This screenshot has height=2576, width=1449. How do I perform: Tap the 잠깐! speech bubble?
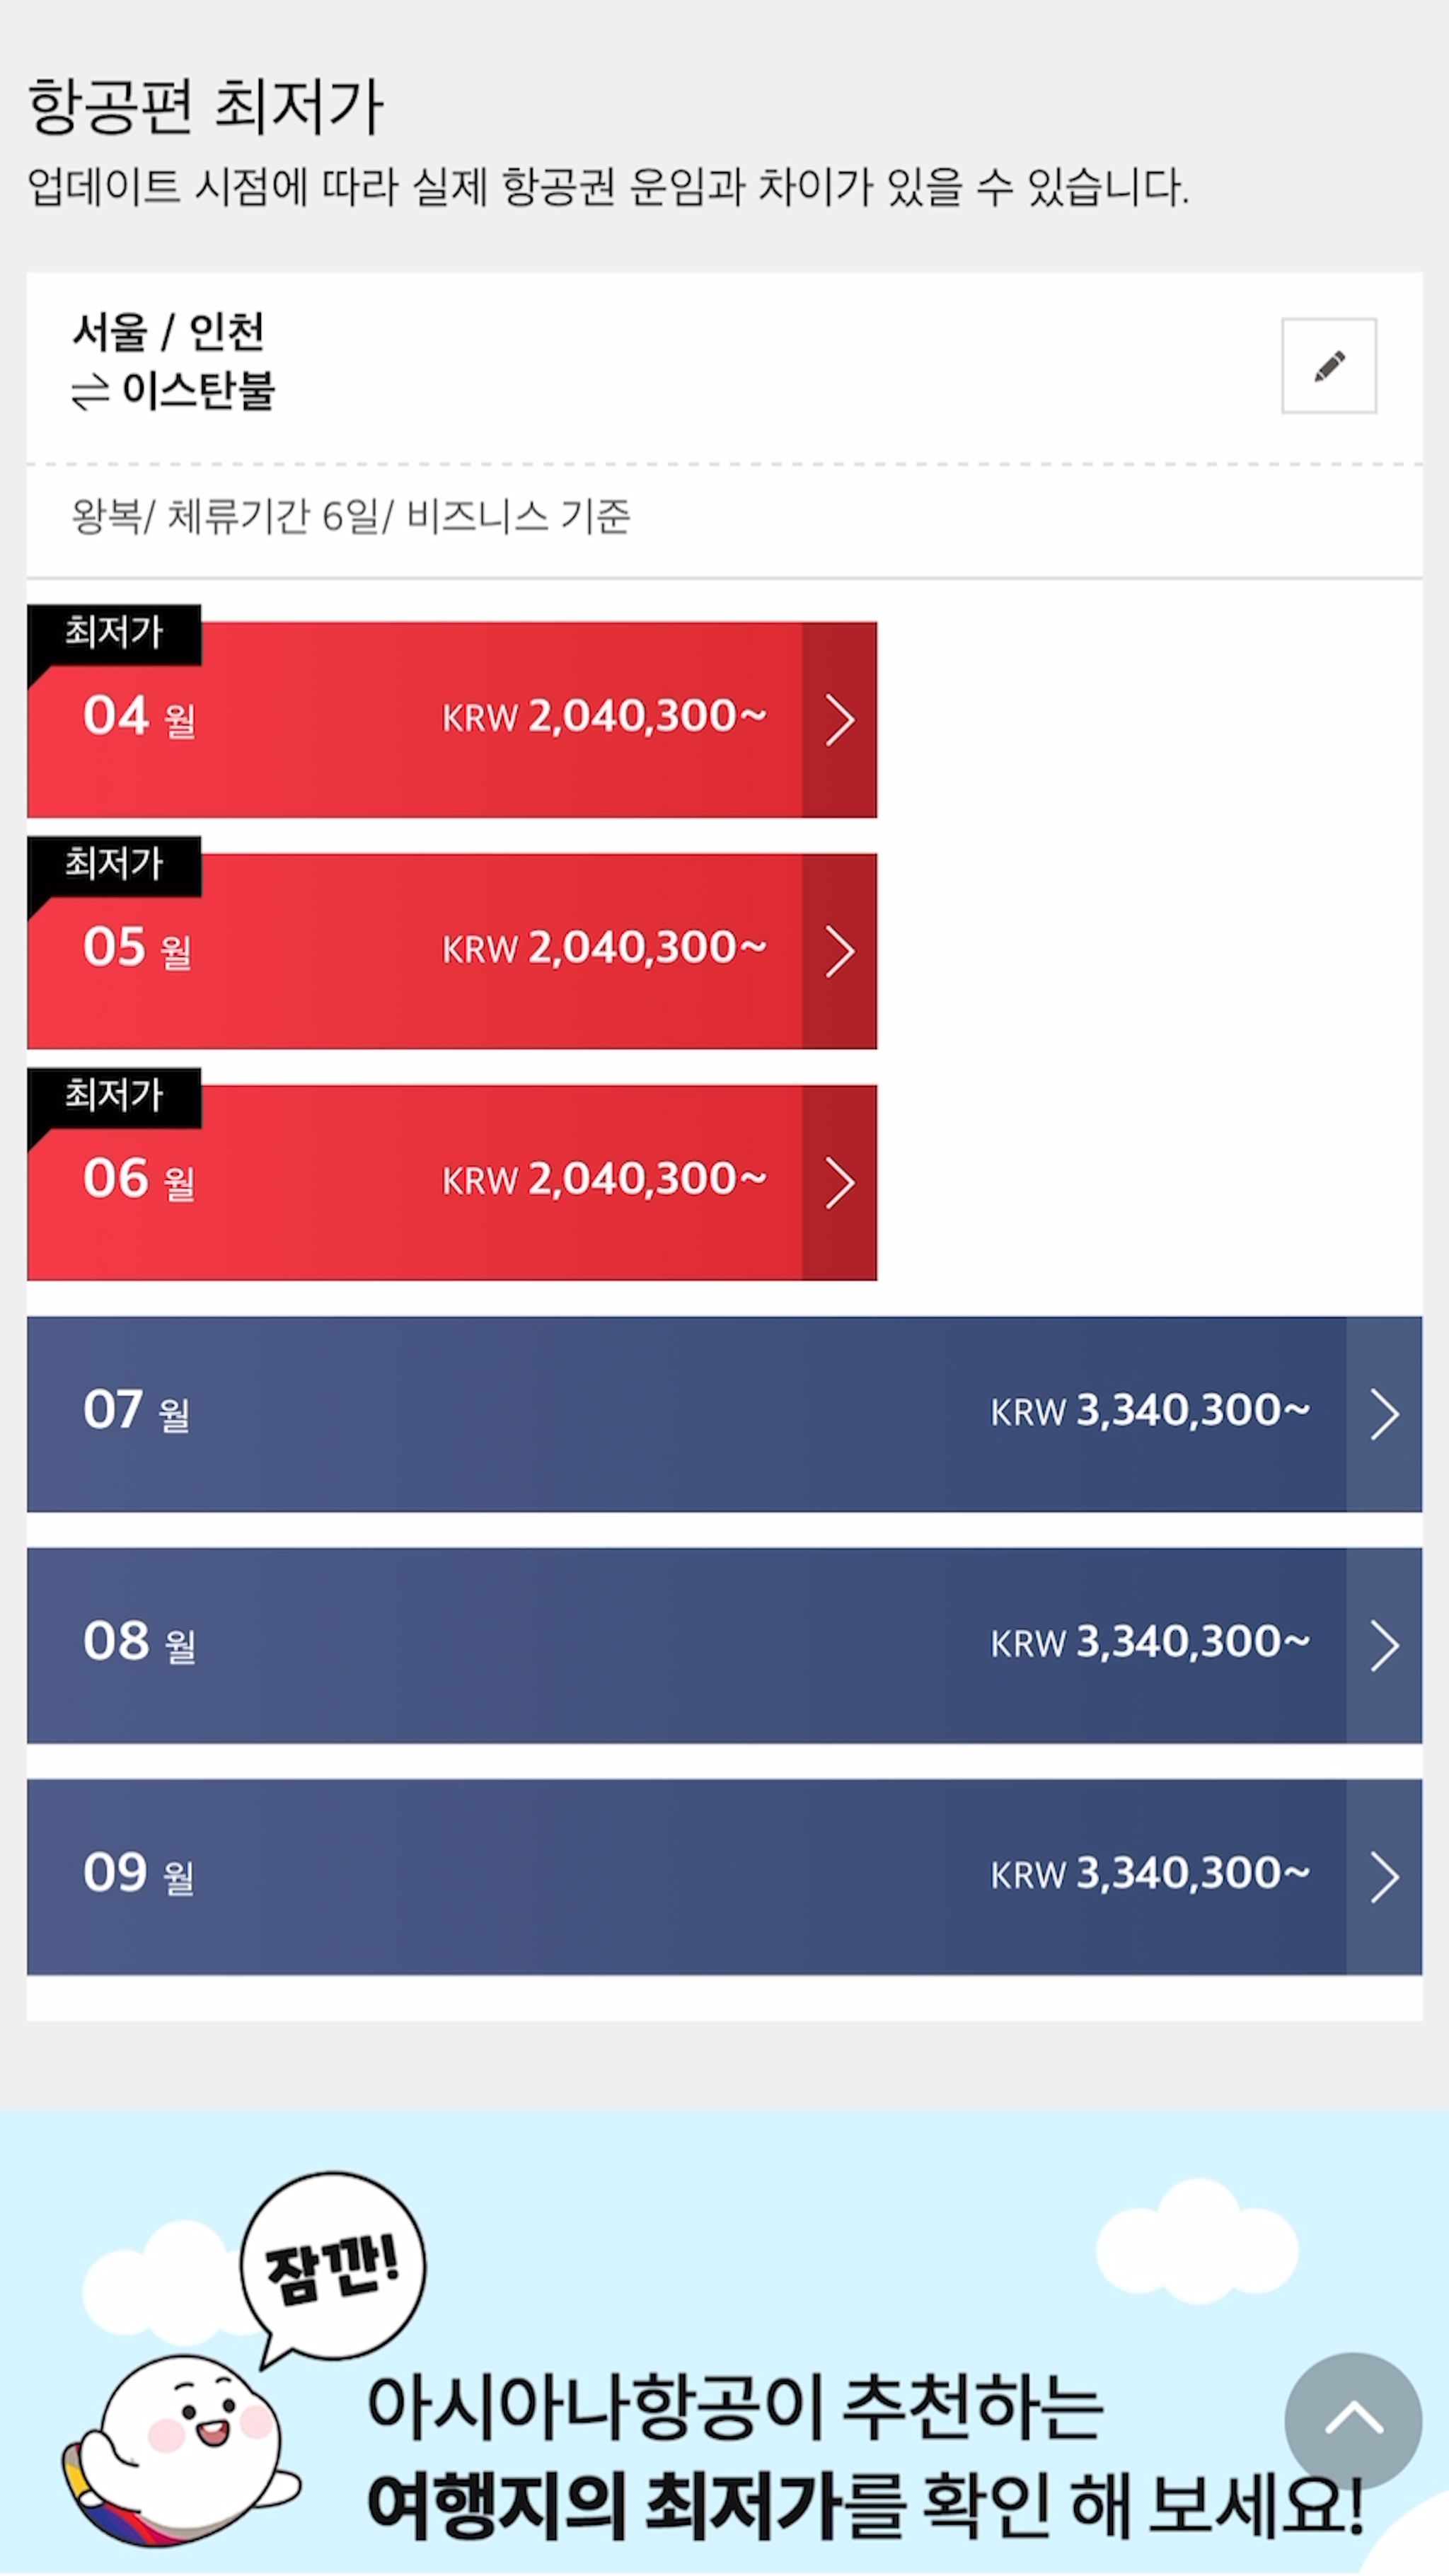tap(332, 2264)
